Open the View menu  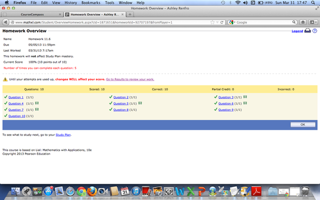[56, 3]
